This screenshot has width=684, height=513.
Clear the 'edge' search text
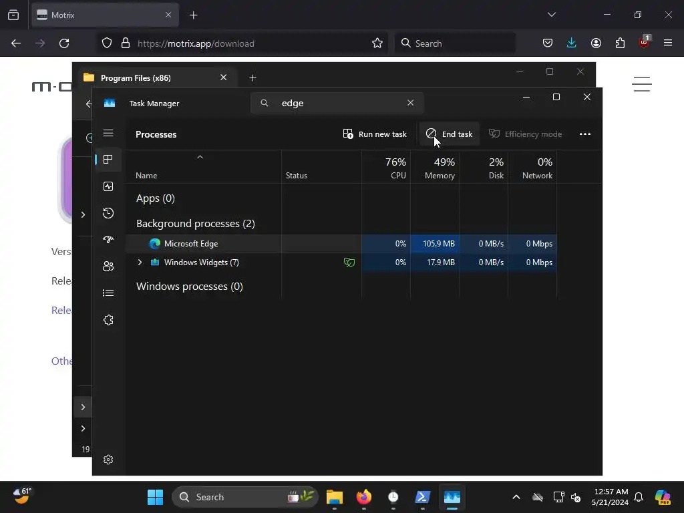[x=411, y=102]
